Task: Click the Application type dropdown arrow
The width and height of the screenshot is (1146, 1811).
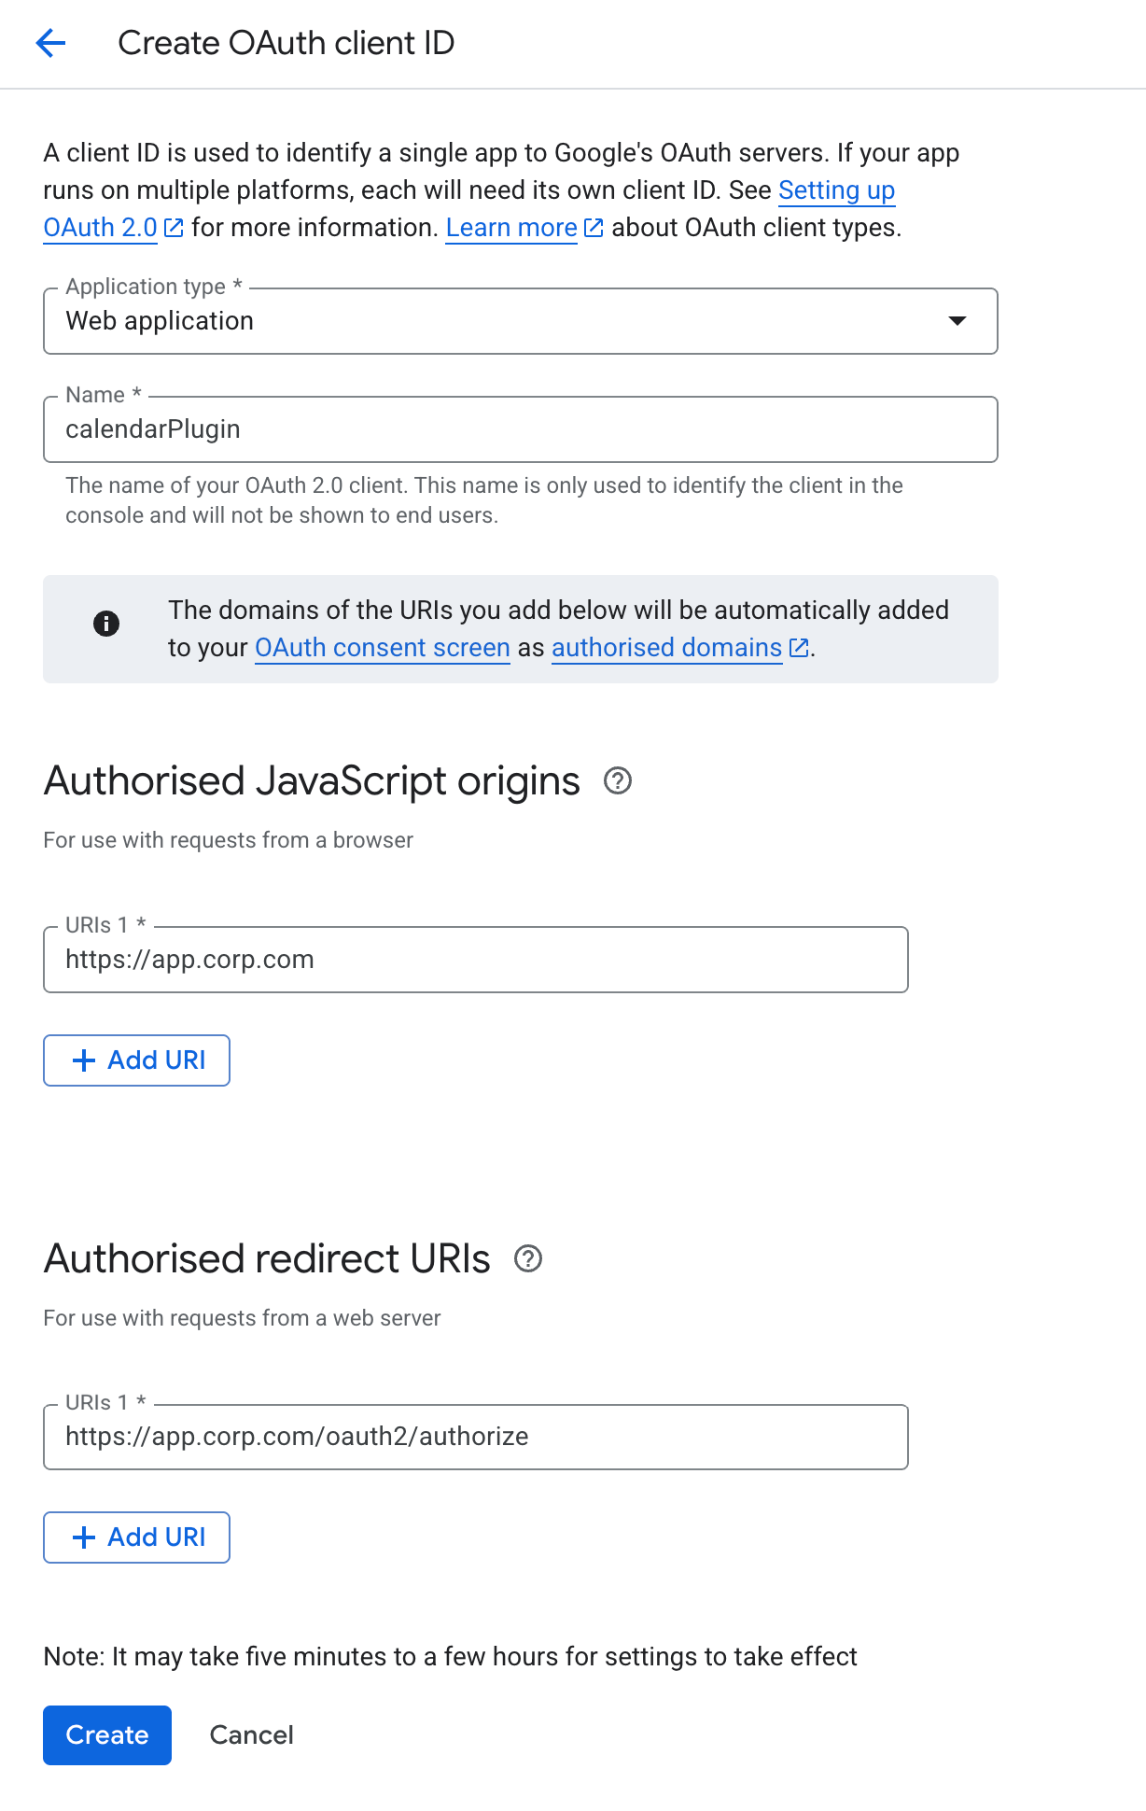Action: click(957, 321)
